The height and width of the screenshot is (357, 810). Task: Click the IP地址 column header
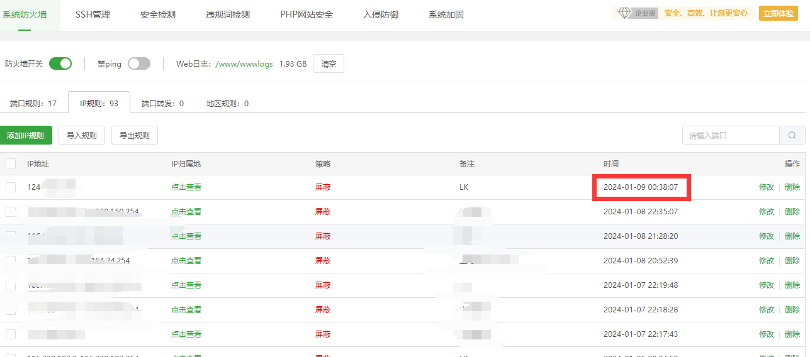pyautogui.click(x=38, y=164)
